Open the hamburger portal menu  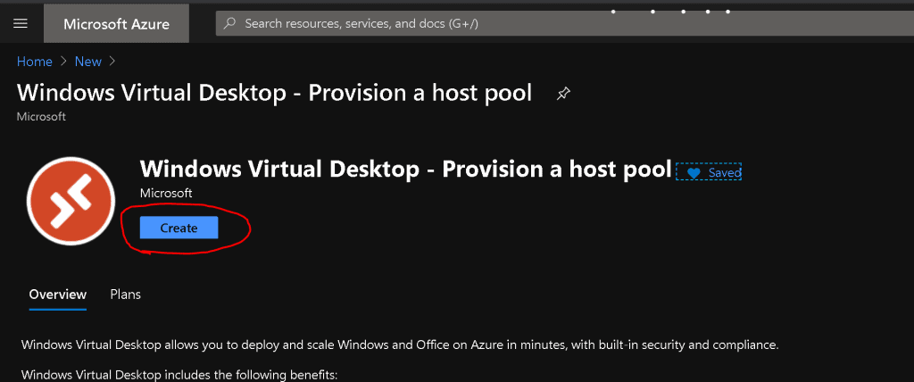coord(21,24)
